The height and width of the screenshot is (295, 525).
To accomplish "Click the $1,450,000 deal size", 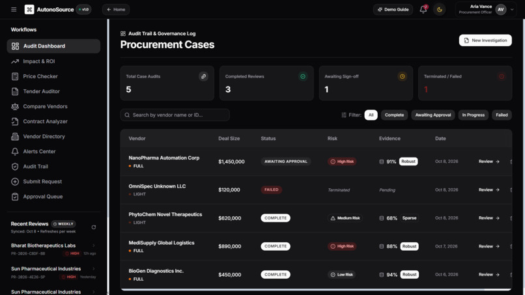I will tap(231, 162).
